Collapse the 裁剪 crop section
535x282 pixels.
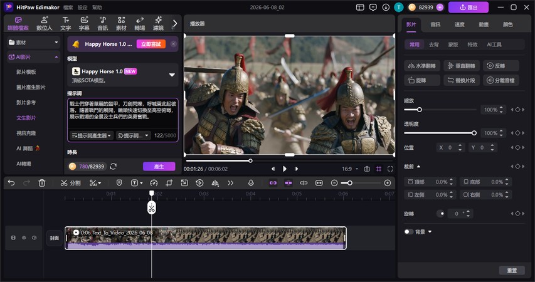point(418,167)
